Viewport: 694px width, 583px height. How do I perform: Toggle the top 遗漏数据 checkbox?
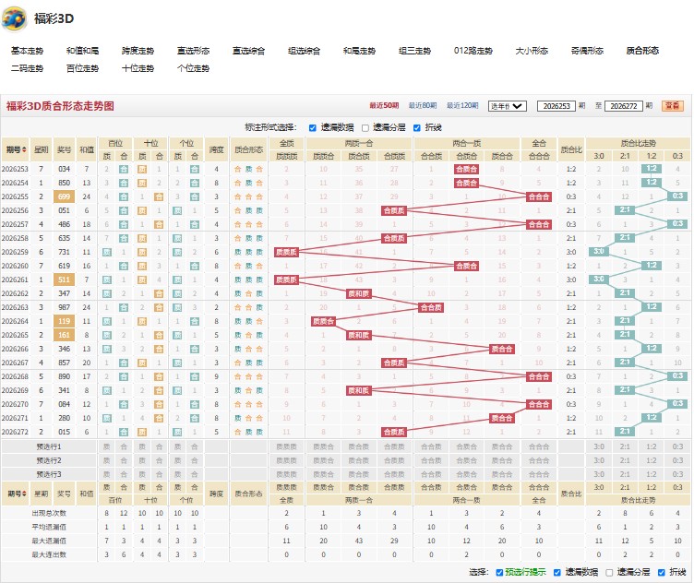pyautogui.click(x=313, y=128)
